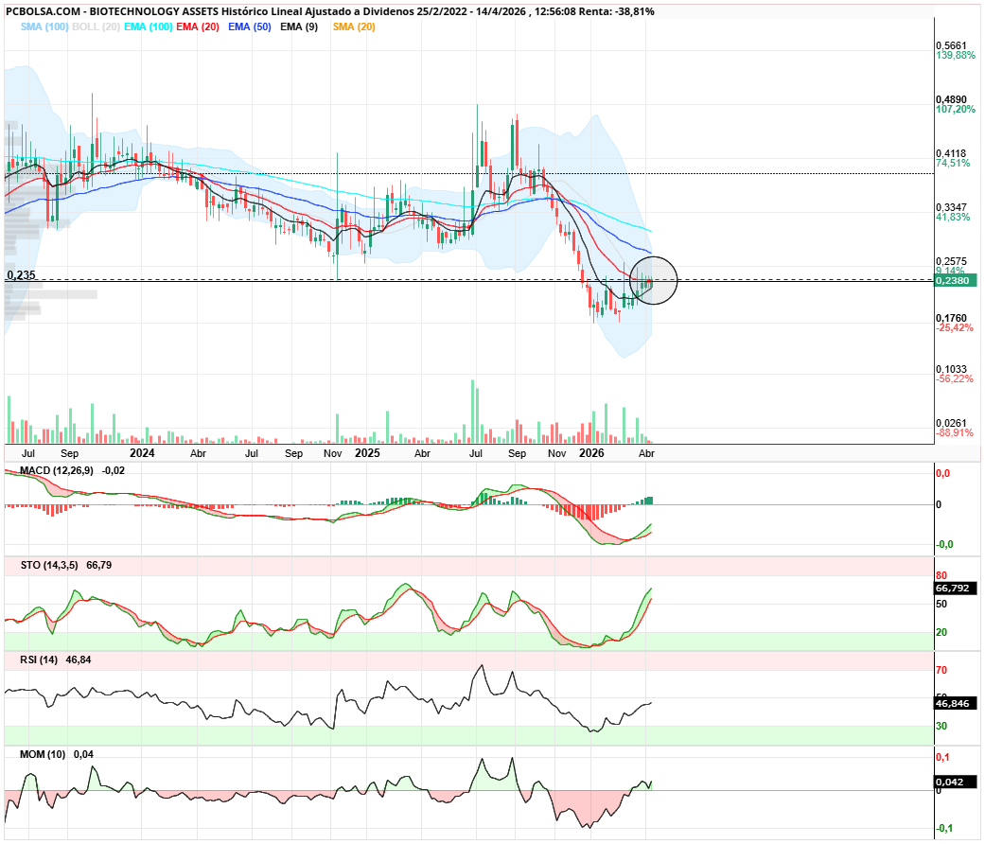Screen dimensions: 985x844
Task: Toggle the cyan EMA (100) legend label
Action: 148,26
